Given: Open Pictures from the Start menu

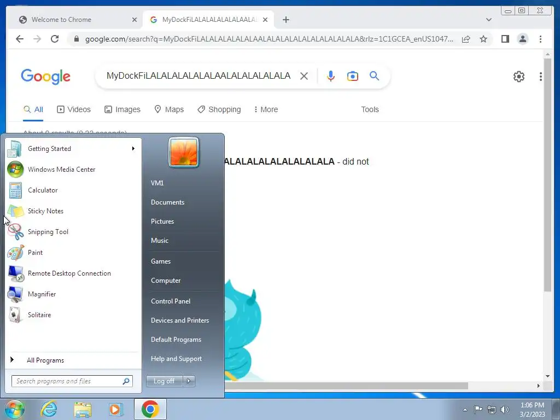Looking at the screenshot, I should point(162,221).
